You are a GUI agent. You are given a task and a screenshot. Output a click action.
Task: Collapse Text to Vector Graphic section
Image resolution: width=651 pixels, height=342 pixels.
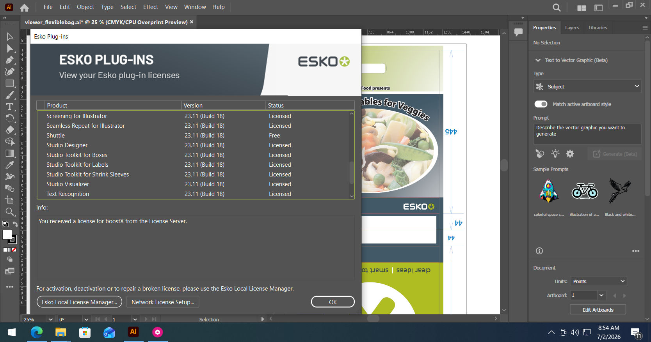(538, 60)
